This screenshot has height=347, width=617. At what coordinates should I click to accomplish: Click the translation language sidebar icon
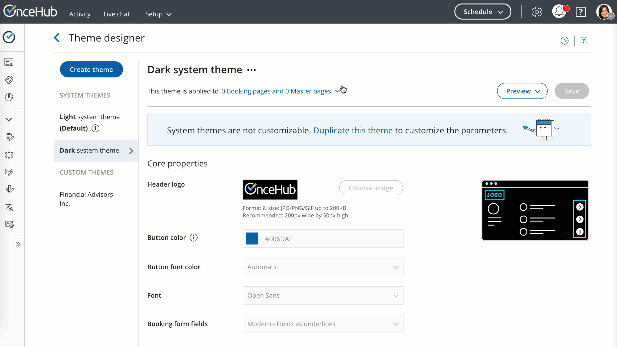coord(9,207)
